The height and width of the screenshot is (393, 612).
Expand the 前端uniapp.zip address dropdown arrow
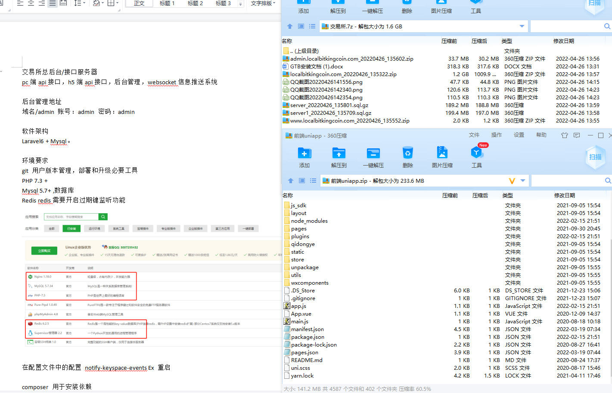pyautogui.click(x=523, y=181)
